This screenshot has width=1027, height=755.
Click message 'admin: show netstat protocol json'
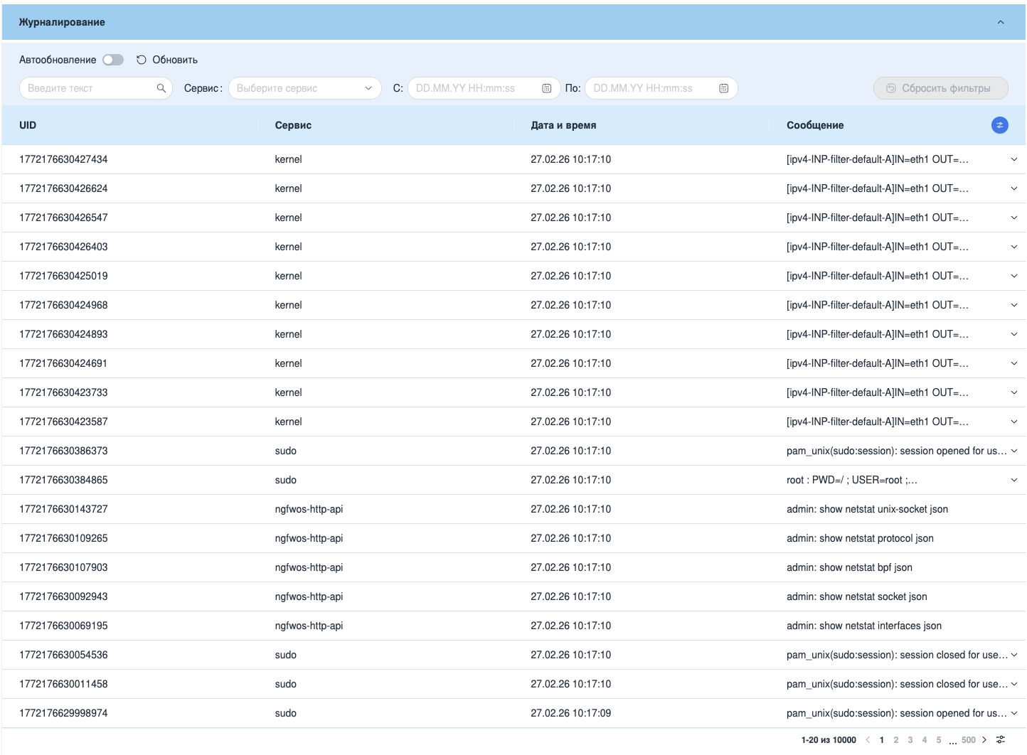tap(860, 538)
